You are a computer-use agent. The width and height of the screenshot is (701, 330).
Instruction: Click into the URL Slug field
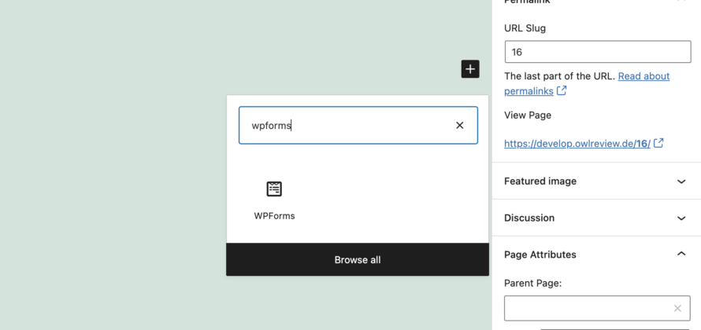(x=597, y=53)
